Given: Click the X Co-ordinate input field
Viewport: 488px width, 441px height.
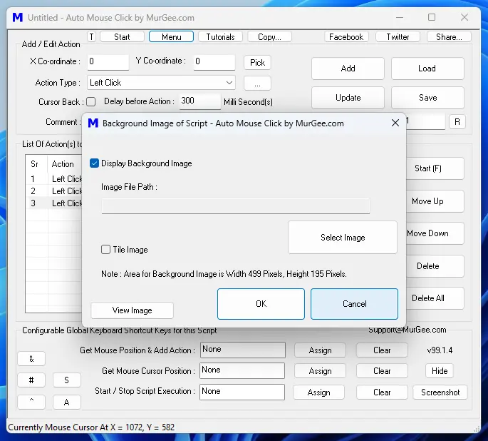Looking at the screenshot, I should click(108, 61).
